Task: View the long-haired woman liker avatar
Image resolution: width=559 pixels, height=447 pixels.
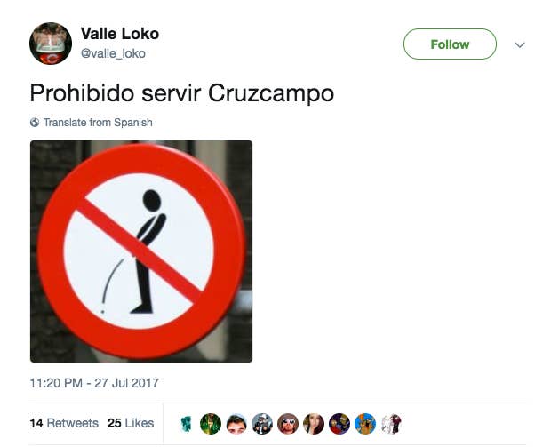Action: pyautogui.click(x=314, y=424)
